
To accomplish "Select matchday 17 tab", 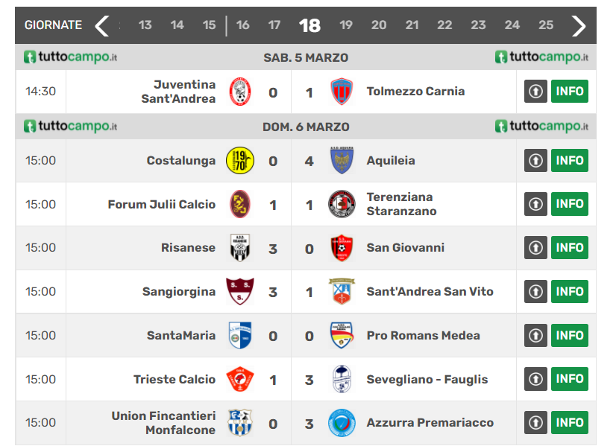I will click(274, 25).
